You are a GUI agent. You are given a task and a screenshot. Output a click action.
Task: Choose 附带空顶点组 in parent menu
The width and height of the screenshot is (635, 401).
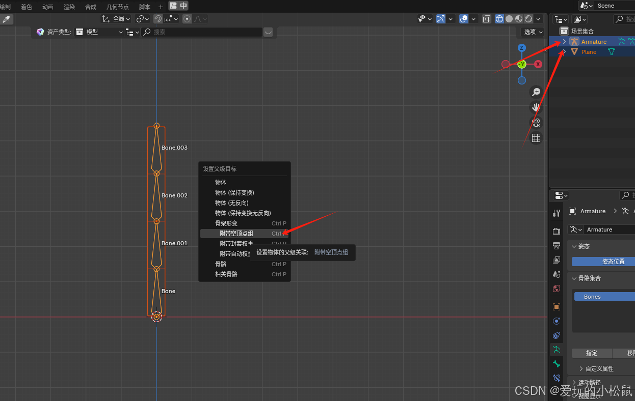(x=244, y=234)
